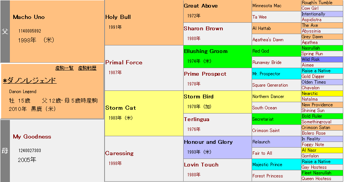This screenshot has height=182, width=344.
Task: Open Wild Risk fifth generation entry
Action: tap(311, 59)
